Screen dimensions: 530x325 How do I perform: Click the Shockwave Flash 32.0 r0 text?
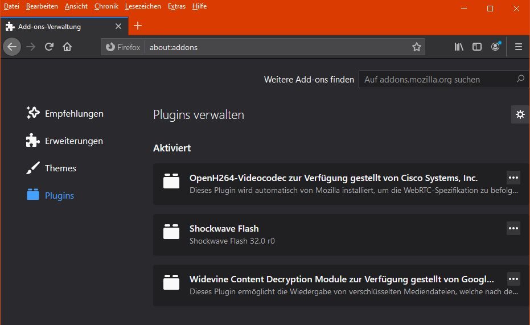point(232,241)
